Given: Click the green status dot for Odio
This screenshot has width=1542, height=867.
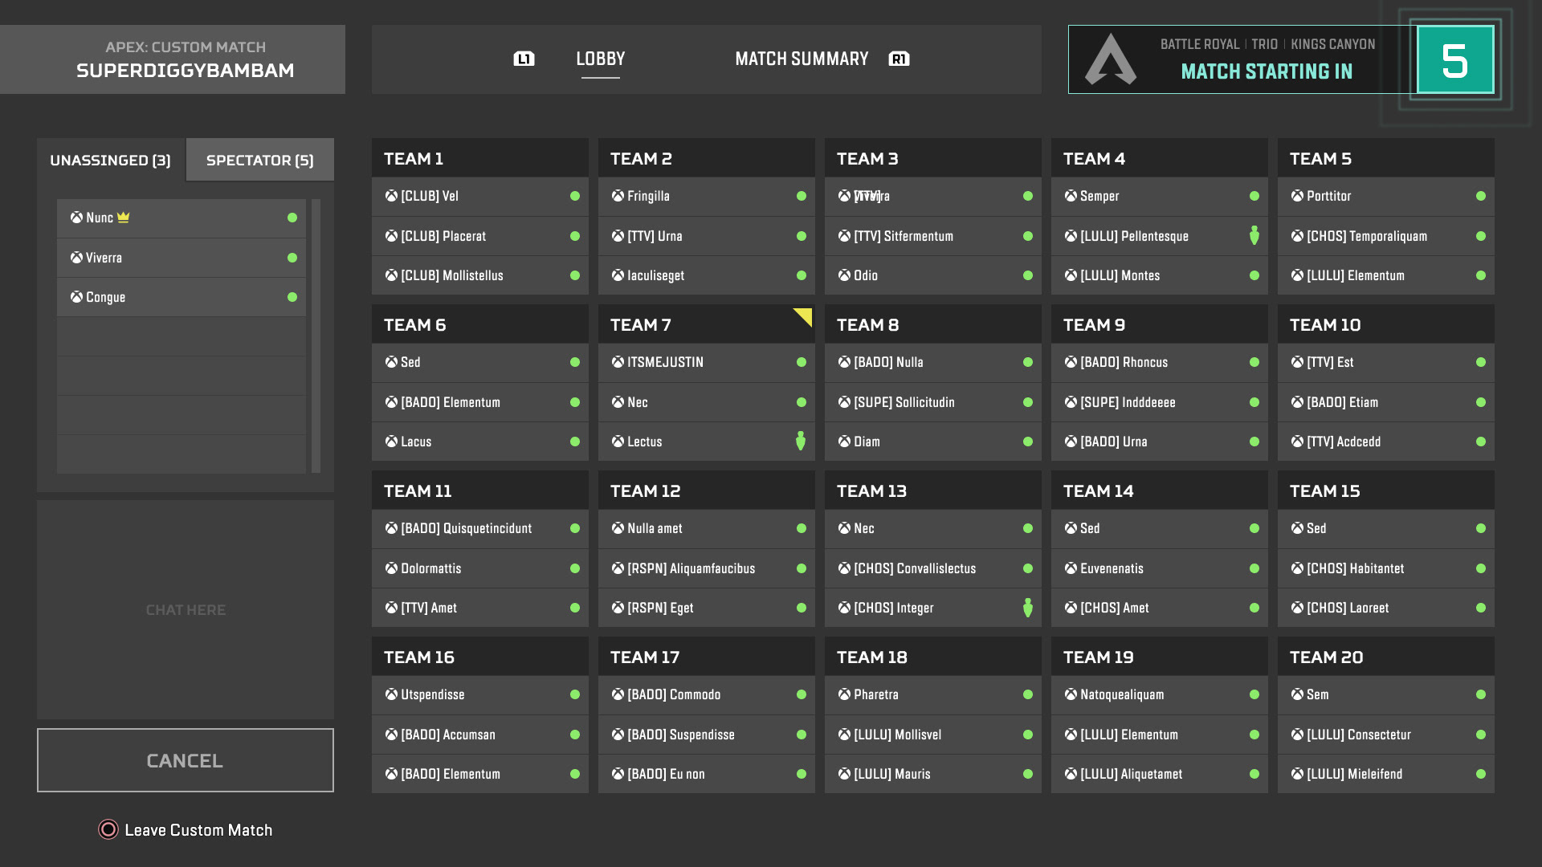Looking at the screenshot, I should [x=1028, y=275].
